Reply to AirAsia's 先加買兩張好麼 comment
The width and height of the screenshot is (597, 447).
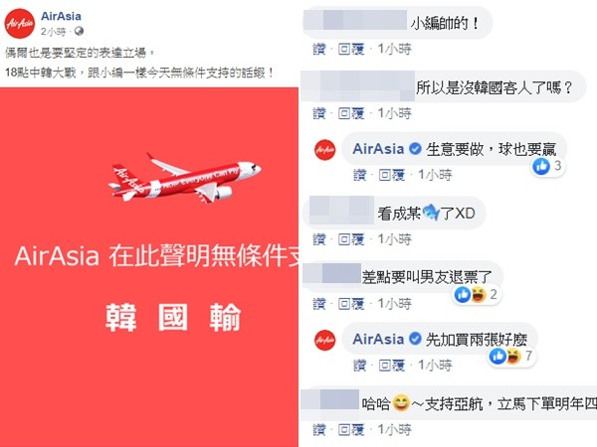tap(392, 366)
